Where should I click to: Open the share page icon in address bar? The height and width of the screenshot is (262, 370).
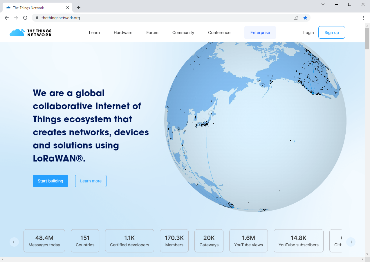point(296,18)
